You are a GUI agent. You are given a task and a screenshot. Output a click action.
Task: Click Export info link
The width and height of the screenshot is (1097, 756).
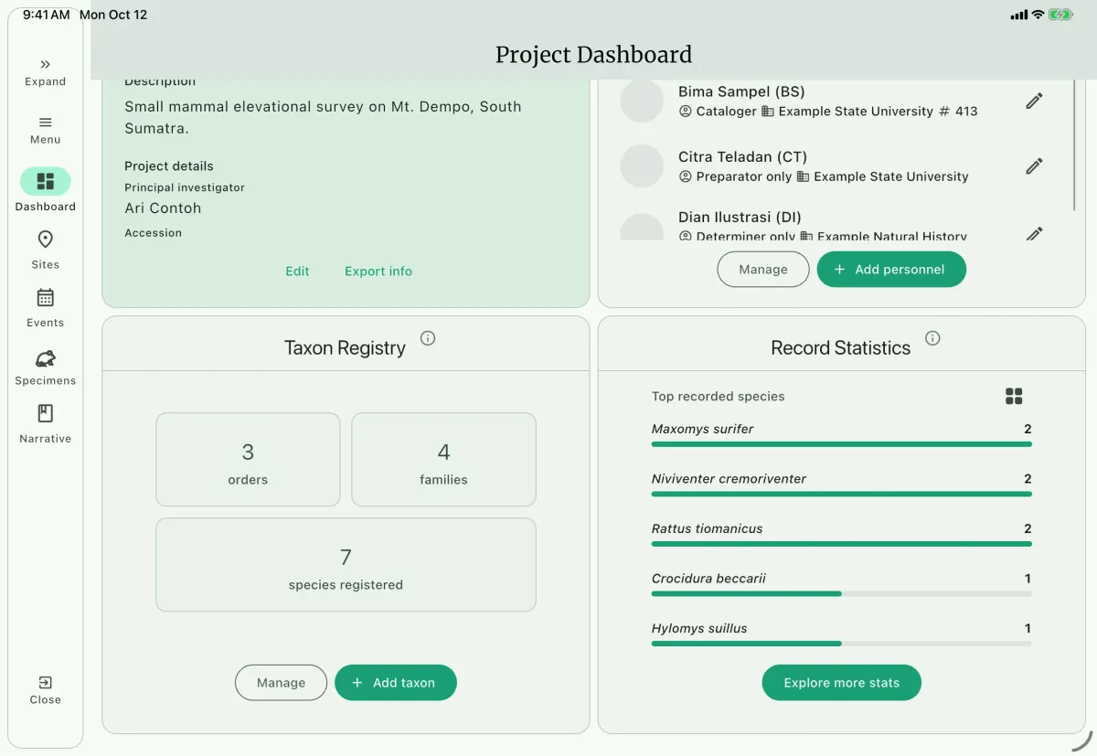pos(378,272)
